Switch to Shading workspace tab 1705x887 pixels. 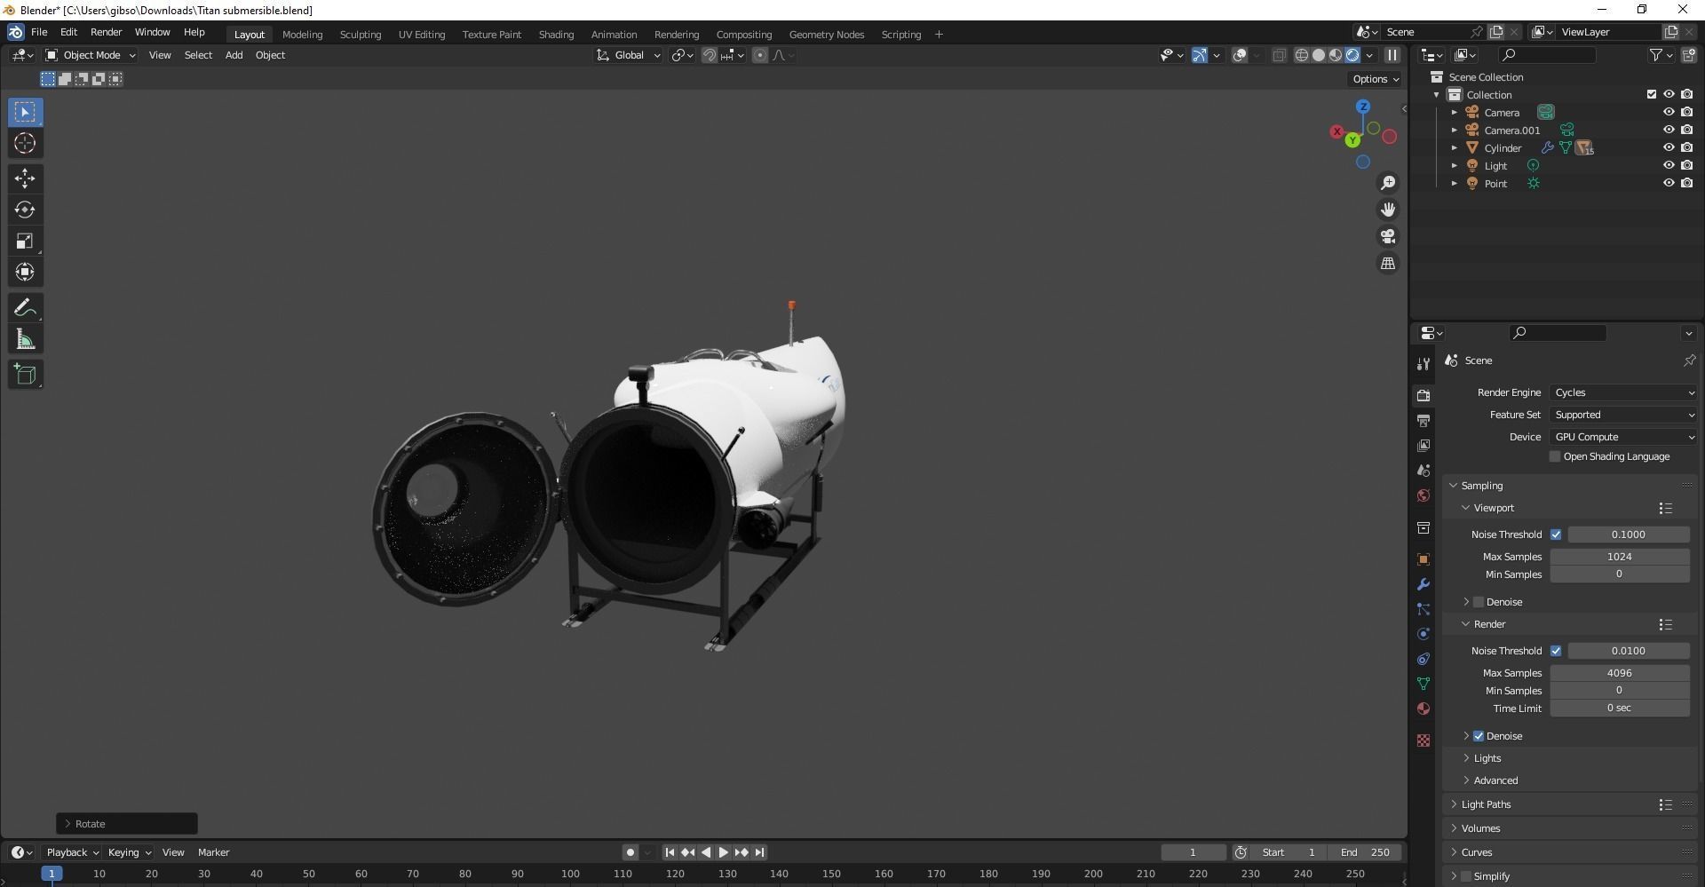(556, 35)
